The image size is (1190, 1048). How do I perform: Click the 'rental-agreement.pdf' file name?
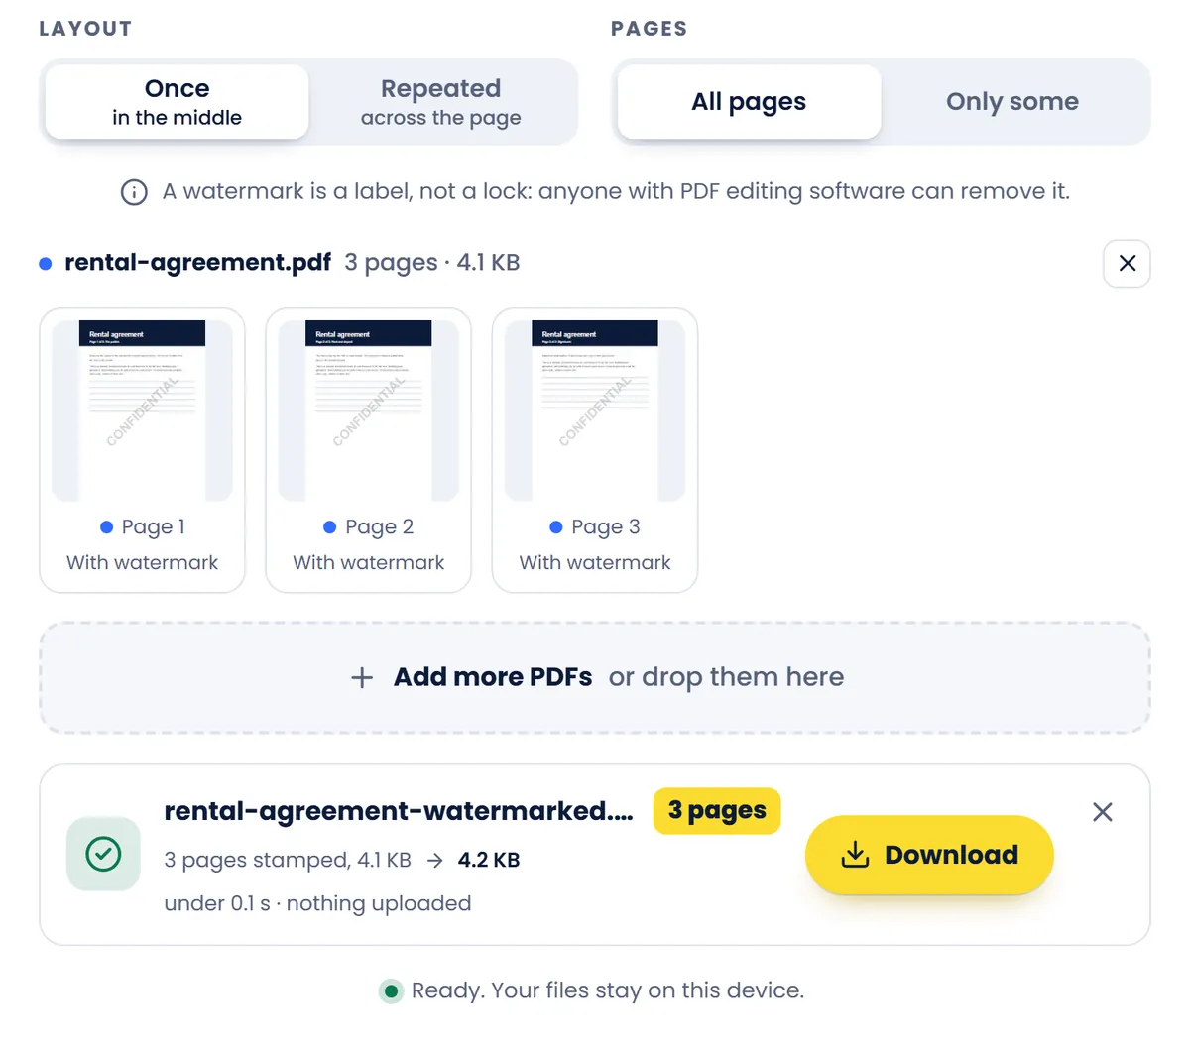click(x=197, y=263)
